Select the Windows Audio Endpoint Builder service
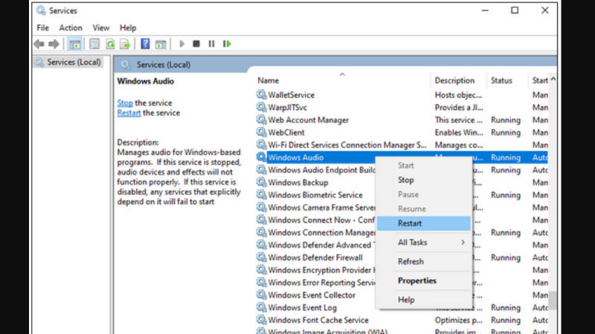This screenshot has height=334, width=595. coord(321,170)
